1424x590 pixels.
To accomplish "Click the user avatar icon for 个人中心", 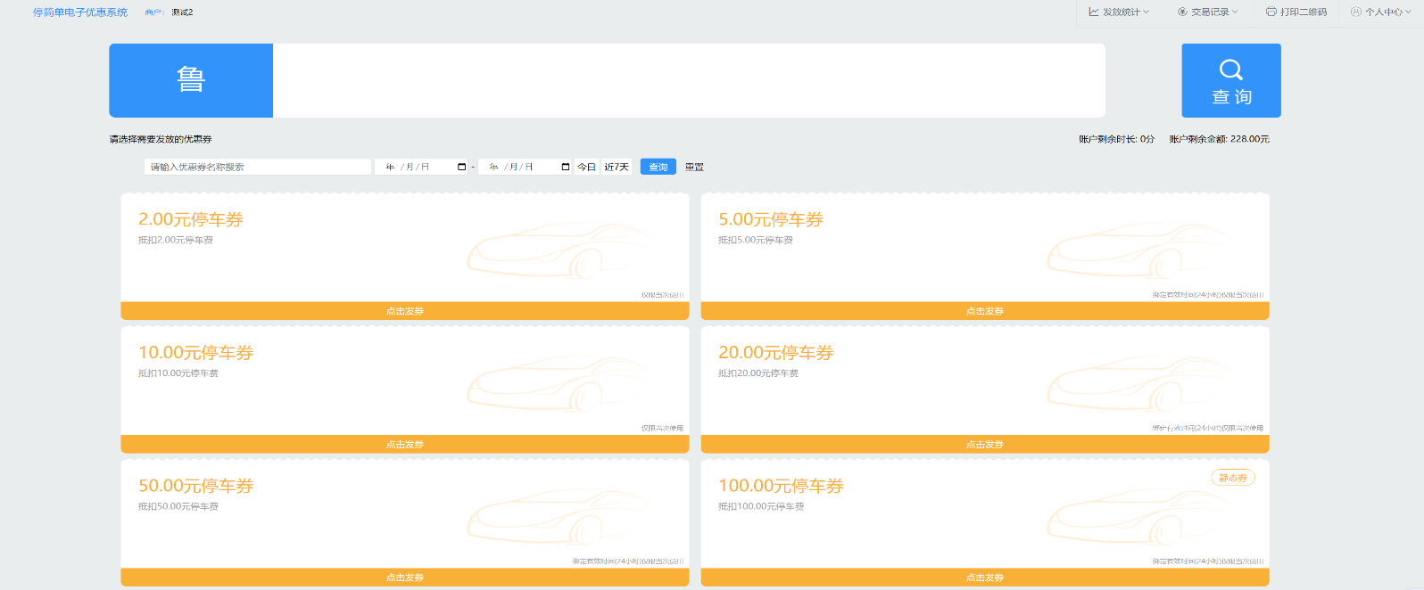I will tap(1355, 12).
